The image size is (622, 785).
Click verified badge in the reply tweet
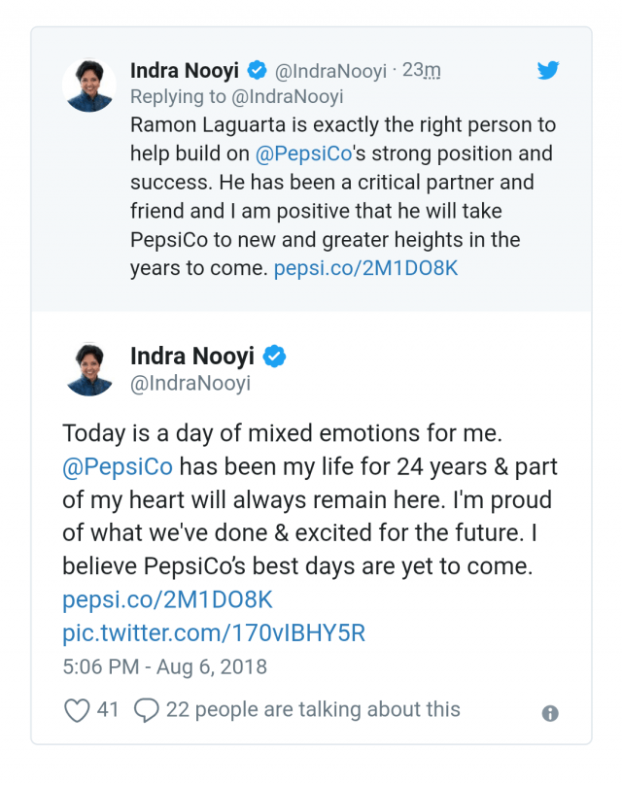[x=258, y=70]
